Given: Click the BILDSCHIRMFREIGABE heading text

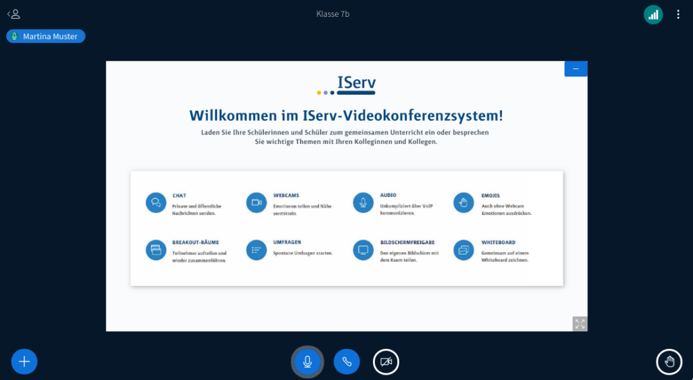Looking at the screenshot, I should [407, 242].
